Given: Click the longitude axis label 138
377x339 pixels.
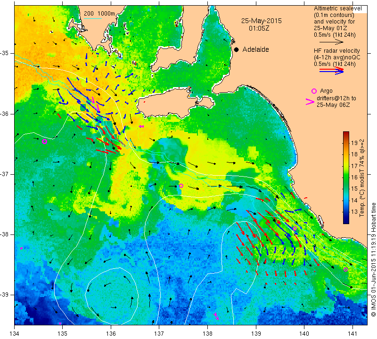Looking at the screenshot, I should (207, 334).
